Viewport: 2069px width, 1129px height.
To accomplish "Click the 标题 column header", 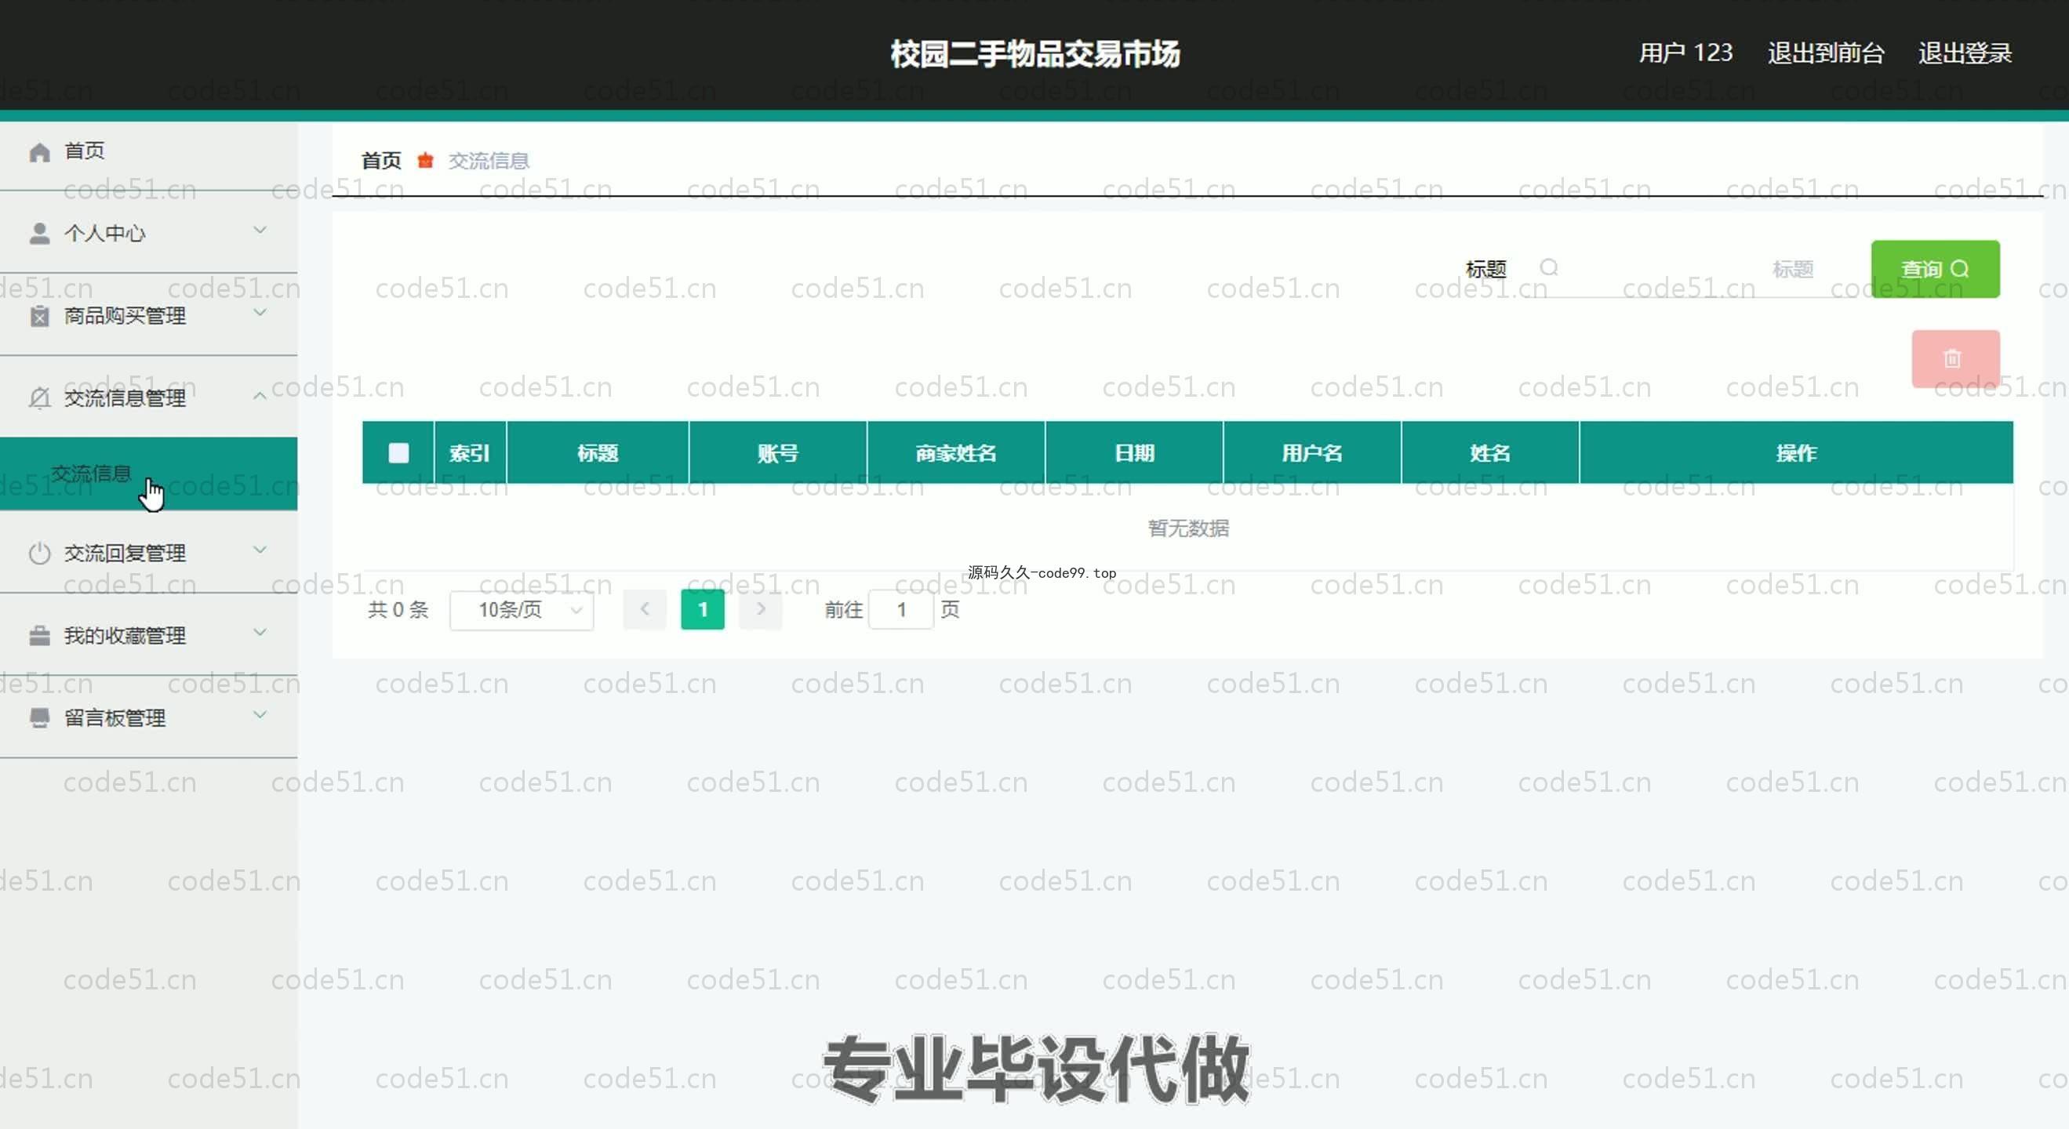I will [598, 453].
